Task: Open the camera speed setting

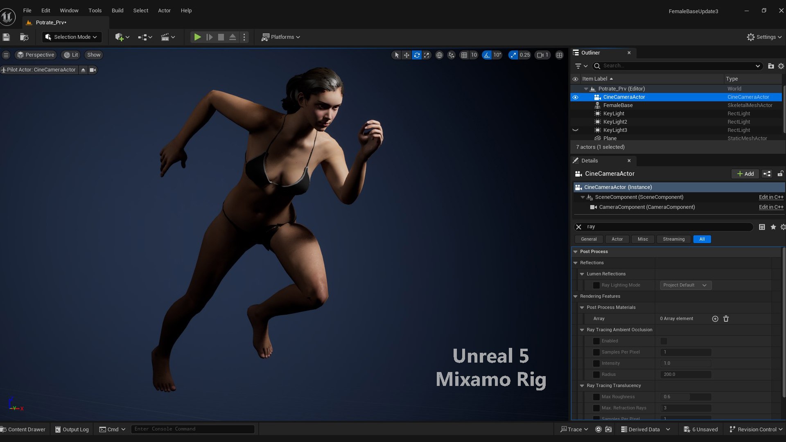Action: click(543, 55)
